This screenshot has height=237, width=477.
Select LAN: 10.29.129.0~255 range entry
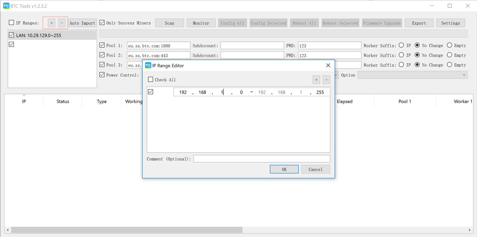[x=39, y=35]
